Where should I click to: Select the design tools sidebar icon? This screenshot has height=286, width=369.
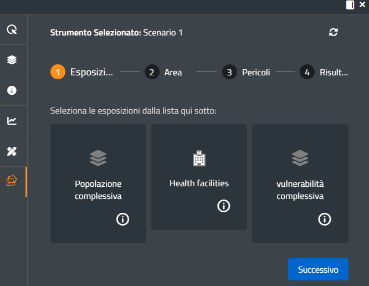(x=12, y=151)
